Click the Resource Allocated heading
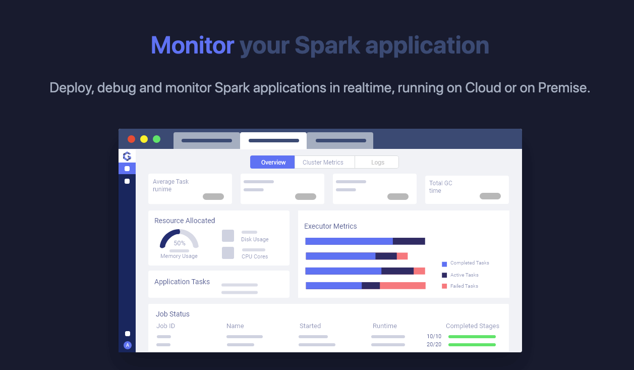This screenshot has width=634, height=370. (185, 221)
